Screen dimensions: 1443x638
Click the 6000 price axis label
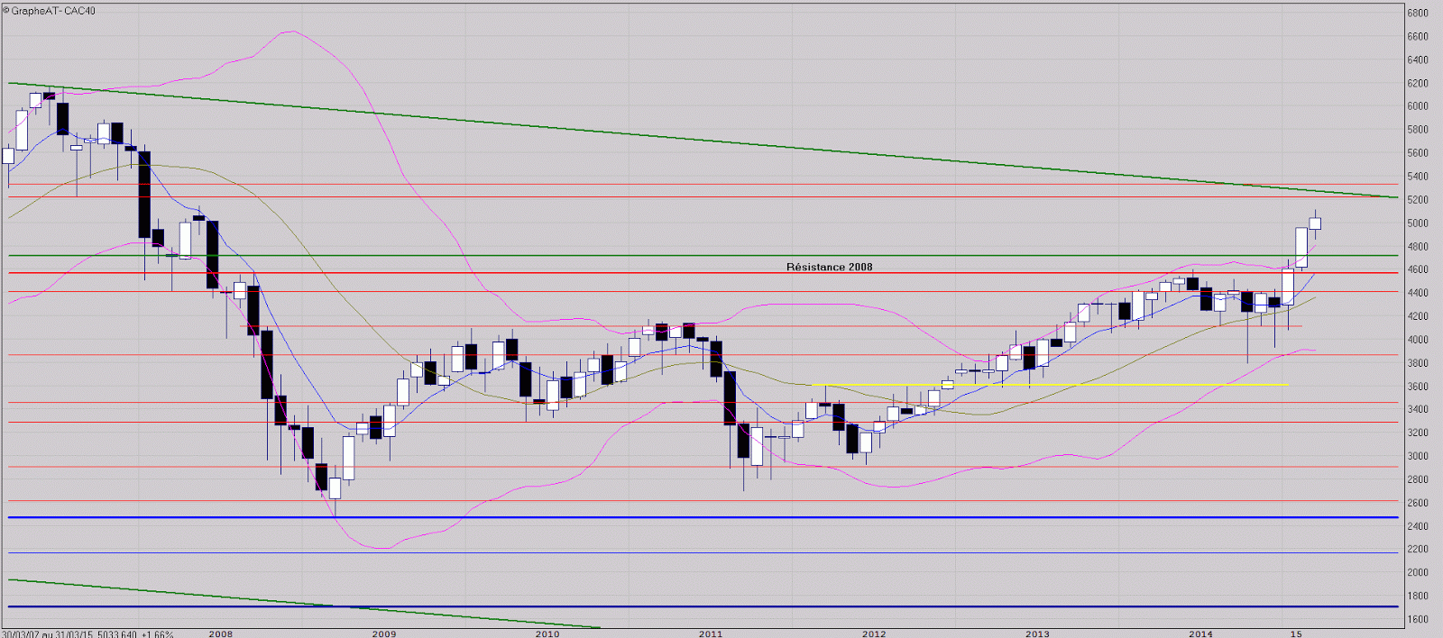click(x=1418, y=106)
